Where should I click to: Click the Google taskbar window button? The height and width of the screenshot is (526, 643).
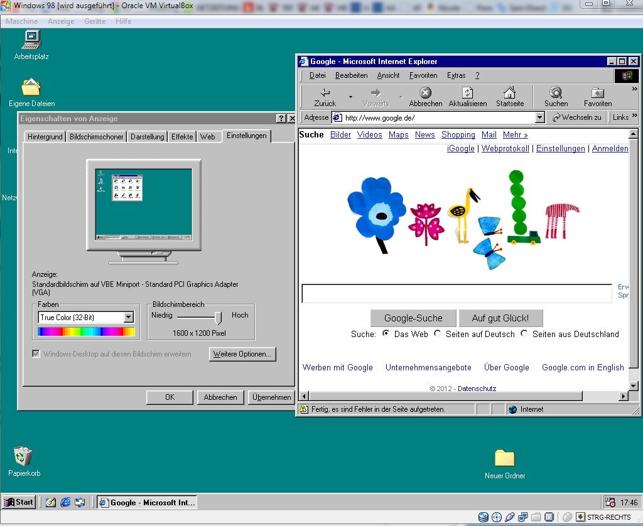tap(147, 502)
